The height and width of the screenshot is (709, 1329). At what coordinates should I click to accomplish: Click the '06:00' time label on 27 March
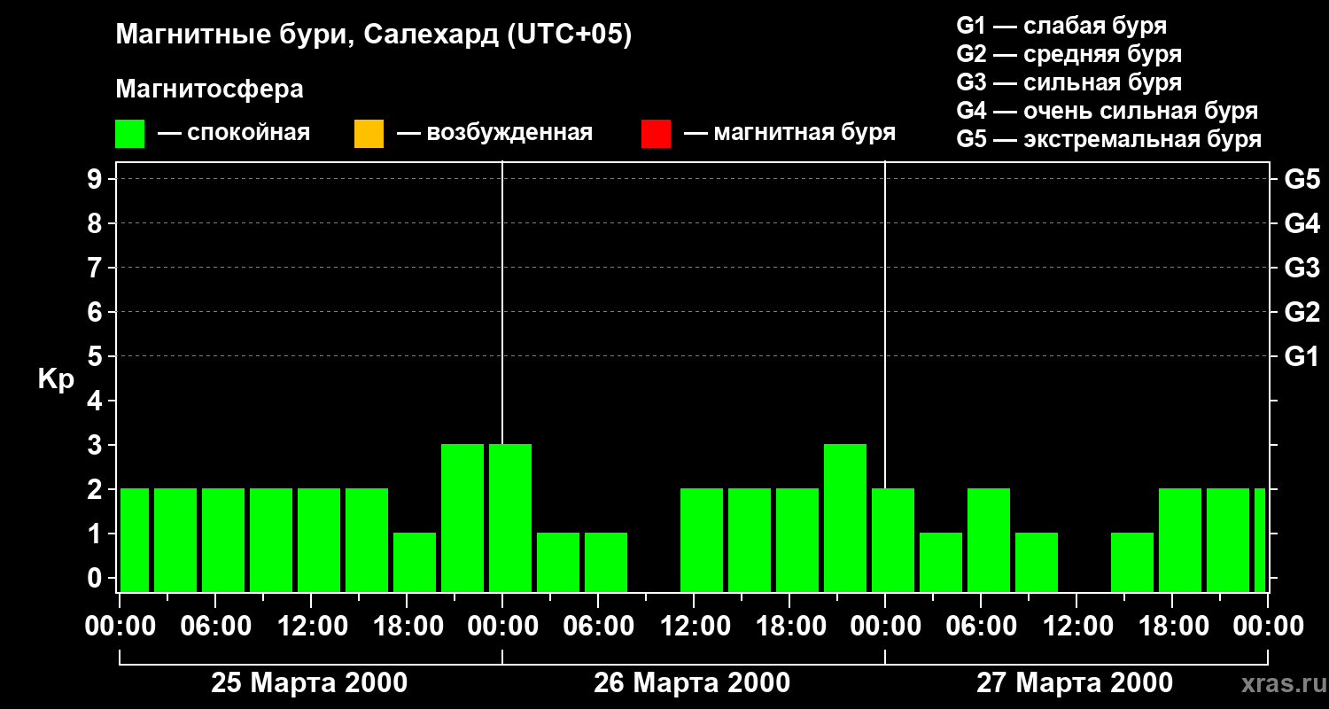pos(981,627)
